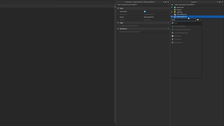Open the Properties panel dropdown menu arrow
This screenshot has height=126, width=224.
pyautogui.click(x=163, y=2)
